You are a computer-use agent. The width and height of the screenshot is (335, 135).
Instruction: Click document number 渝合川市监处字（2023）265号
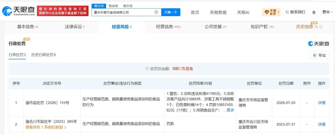click(51, 121)
